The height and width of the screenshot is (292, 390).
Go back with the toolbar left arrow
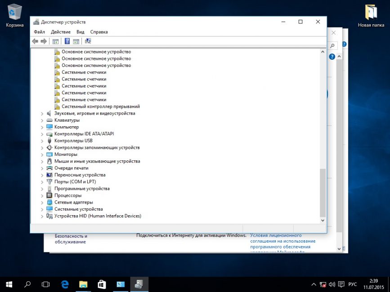tap(35, 41)
